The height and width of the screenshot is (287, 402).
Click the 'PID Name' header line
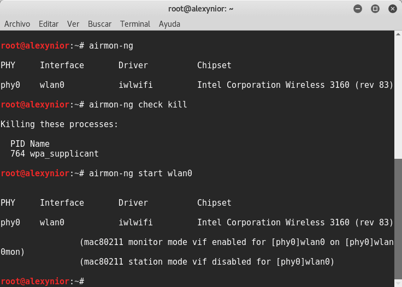[30, 144]
